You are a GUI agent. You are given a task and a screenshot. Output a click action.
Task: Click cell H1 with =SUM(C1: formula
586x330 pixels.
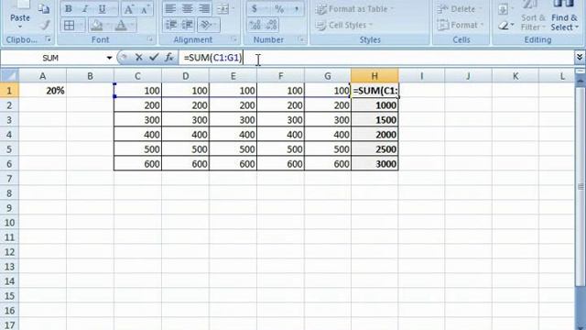[374, 91]
